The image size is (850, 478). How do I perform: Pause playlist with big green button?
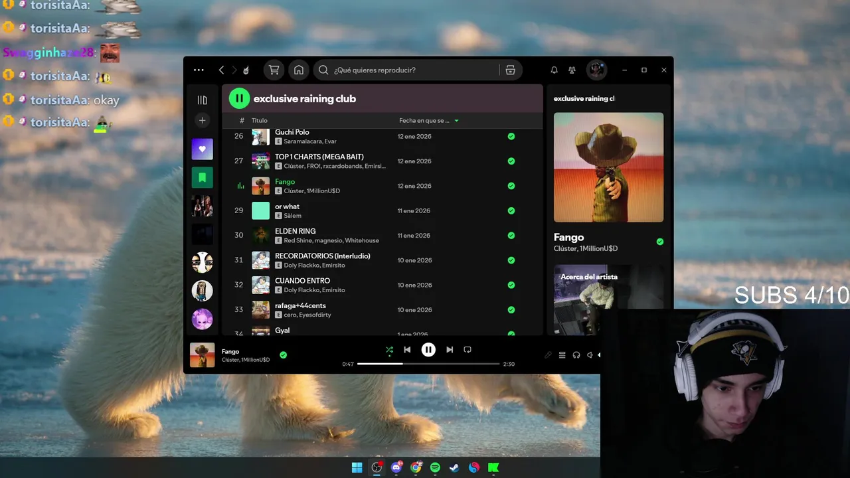point(239,98)
